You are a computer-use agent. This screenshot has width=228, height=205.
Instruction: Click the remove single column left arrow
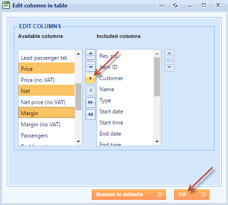pyautogui.click(x=91, y=90)
